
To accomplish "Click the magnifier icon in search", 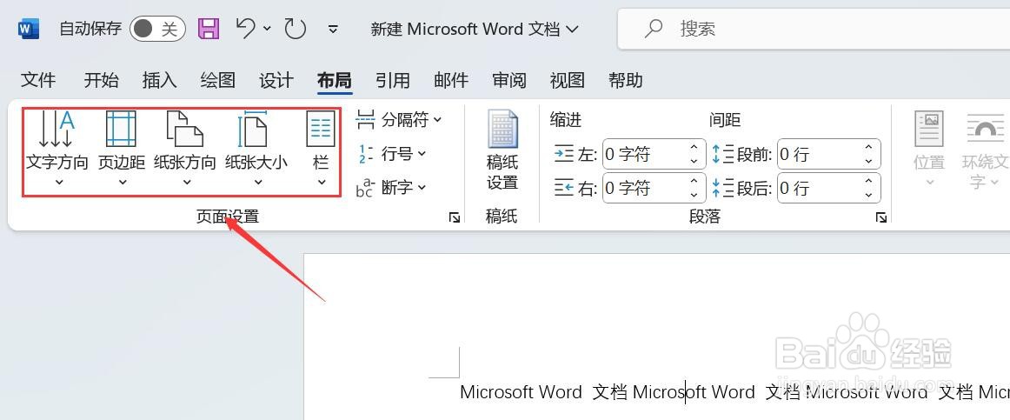I will tap(654, 28).
